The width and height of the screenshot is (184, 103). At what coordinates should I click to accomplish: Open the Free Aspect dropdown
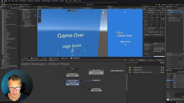pyautogui.click(x=120, y=8)
